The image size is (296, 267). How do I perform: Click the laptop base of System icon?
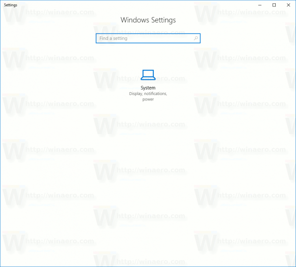(148, 78)
